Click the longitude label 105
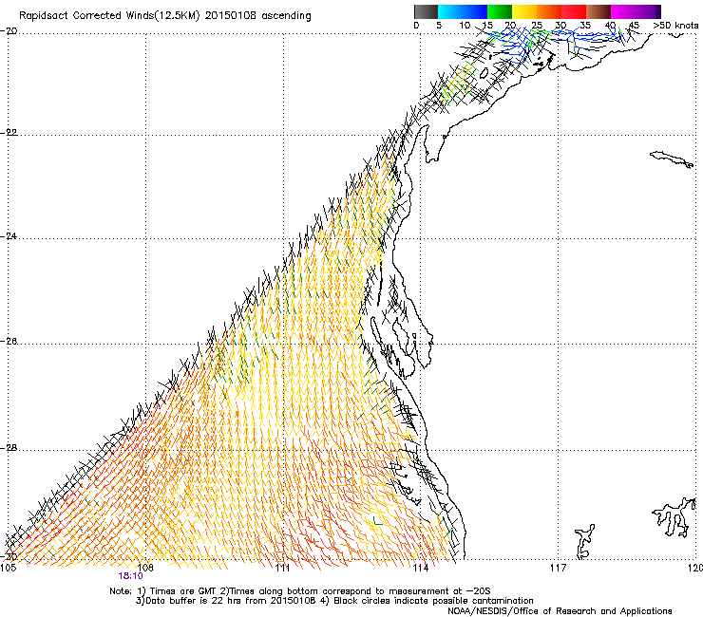 pyautogui.click(x=9, y=568)
